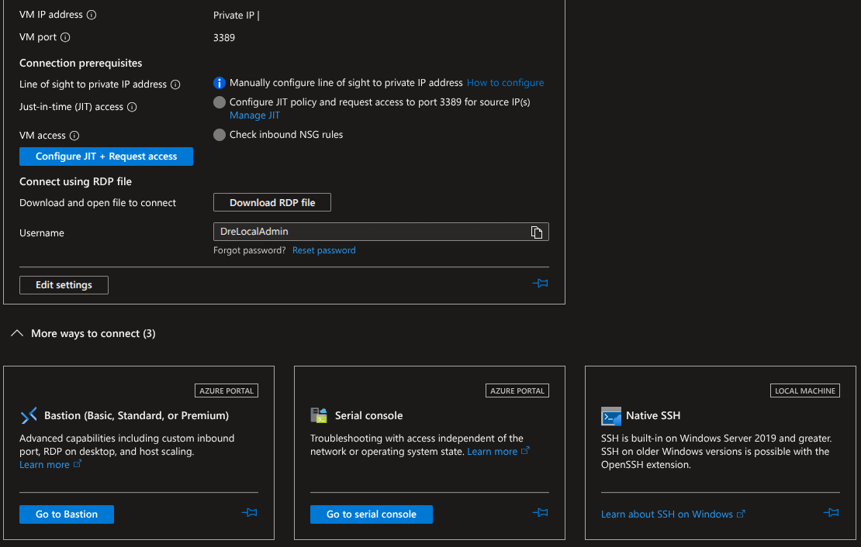Pin the Serial console card

click(540, 513)
